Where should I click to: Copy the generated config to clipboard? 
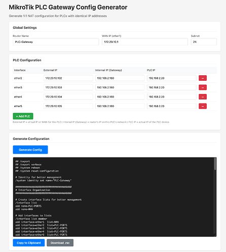click(x=29, y=243)
